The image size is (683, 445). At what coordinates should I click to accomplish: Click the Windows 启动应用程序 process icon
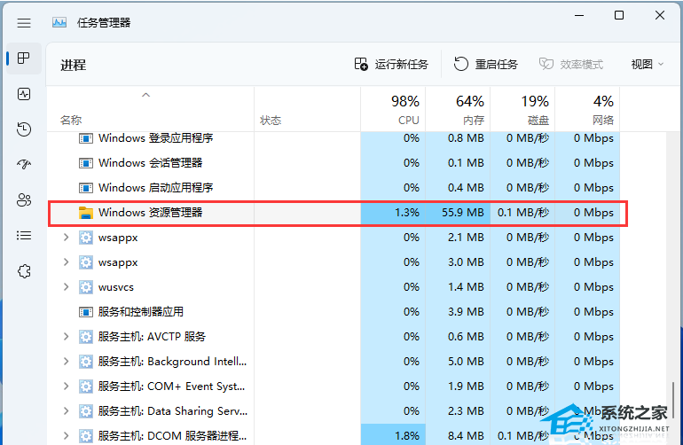click(86, 188)
